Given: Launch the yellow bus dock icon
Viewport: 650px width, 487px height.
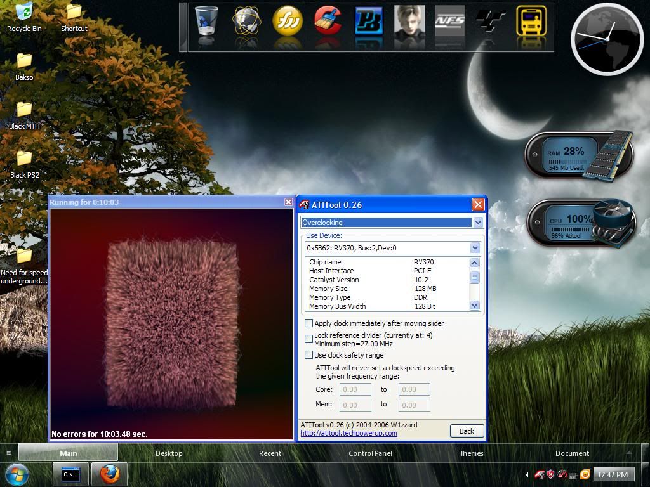Looking at the screenshot, I should 531,21.
